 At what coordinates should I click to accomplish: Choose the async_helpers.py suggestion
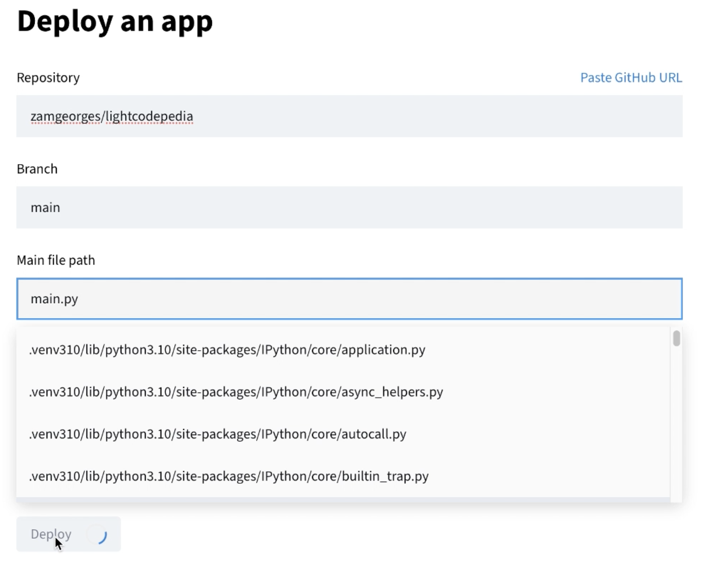236,392
